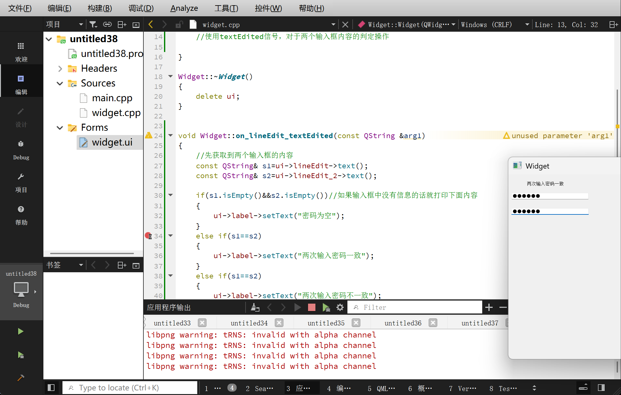Click the Build hammer icon

(20, 378)
